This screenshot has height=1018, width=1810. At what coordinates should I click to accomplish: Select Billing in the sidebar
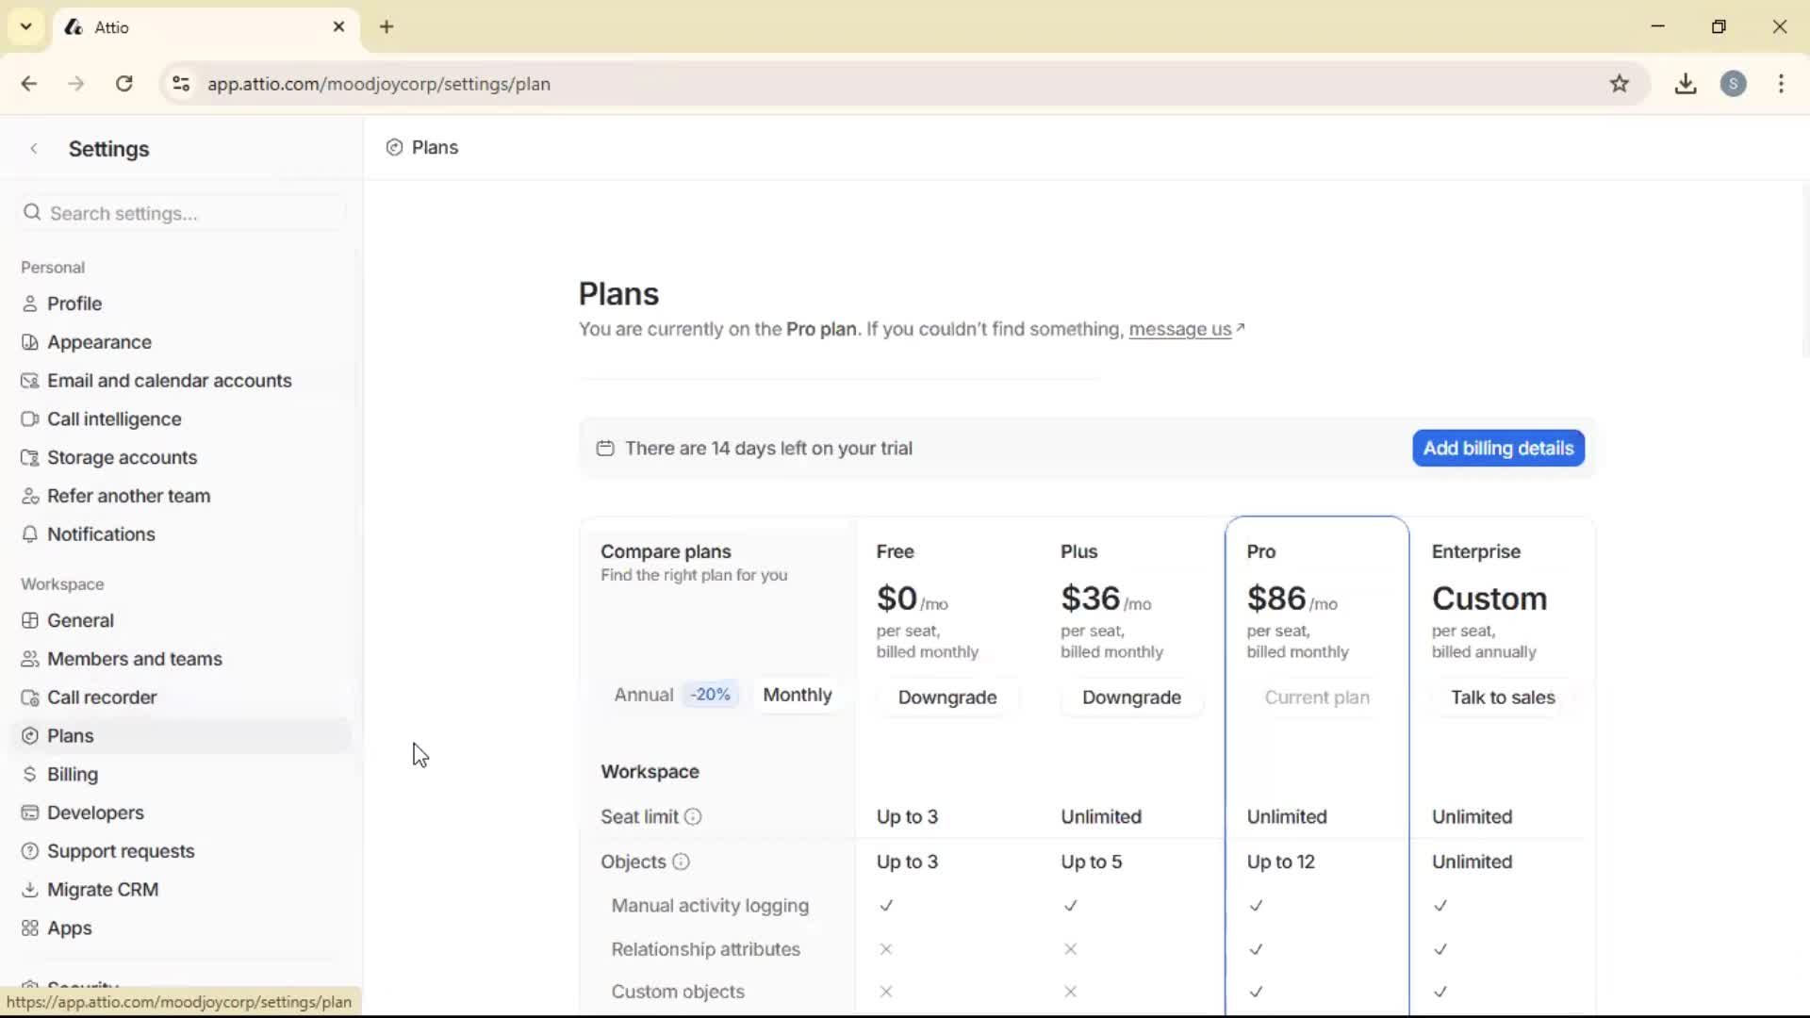[x=72, y=774]
